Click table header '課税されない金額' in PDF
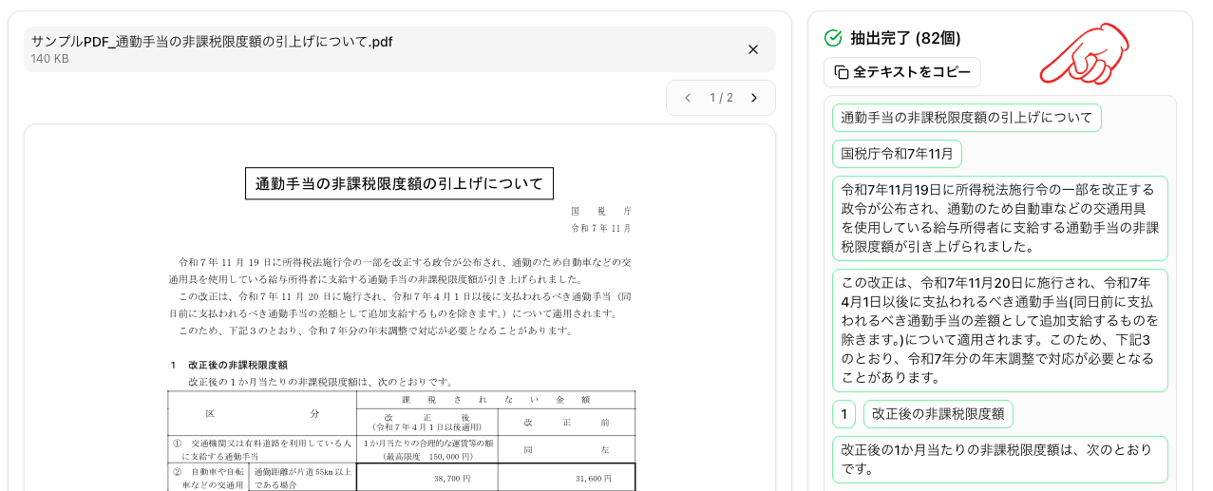The height and width of the screenshot is (491, 1213). pos(496,400)
